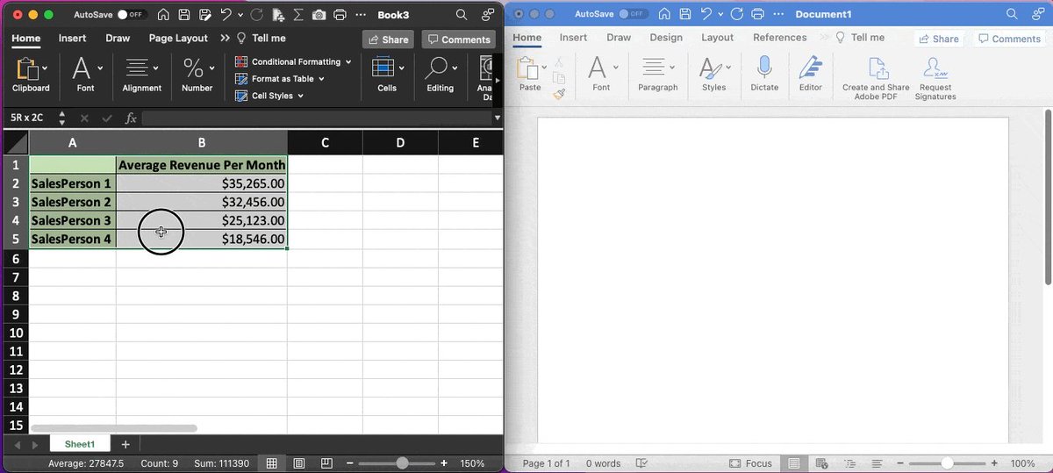The width and height of the screenshot is (1053, 473).
Task: Click the Redo icon in Word title bar
Action: point(735,14)
